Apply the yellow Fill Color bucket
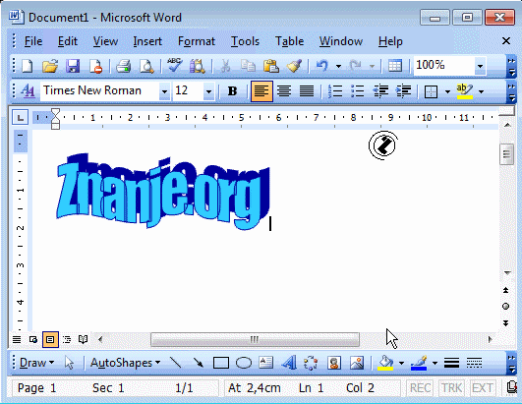 pos(385,363)
